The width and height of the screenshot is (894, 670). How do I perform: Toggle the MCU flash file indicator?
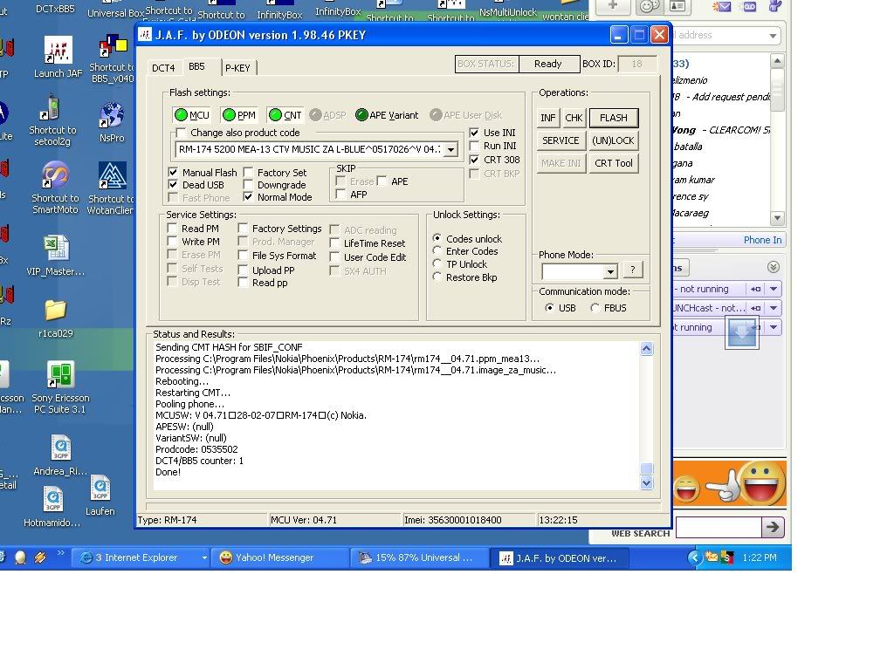(x=192, y=115)
